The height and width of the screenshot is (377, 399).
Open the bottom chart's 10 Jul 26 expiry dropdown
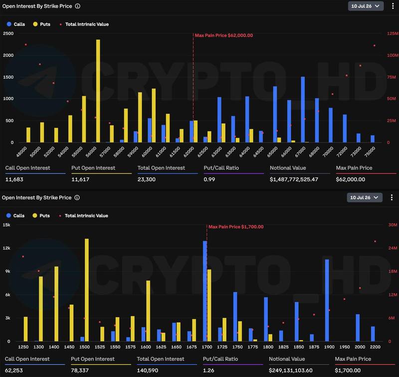pos(365,197)
